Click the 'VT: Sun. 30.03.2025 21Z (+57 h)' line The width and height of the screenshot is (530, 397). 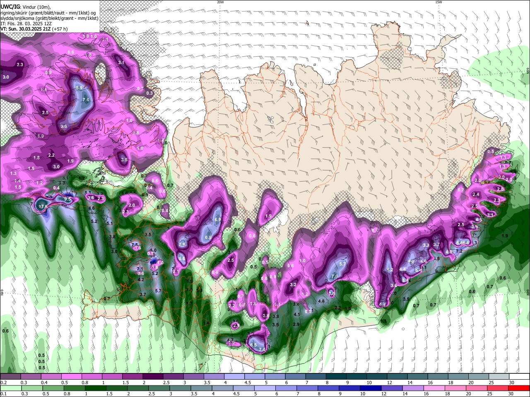pos(34,29)
